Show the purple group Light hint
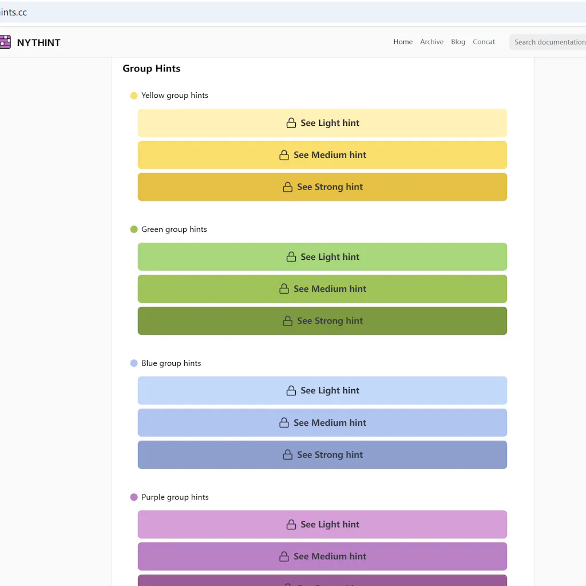The image size is (586, 586). point(322,525)
